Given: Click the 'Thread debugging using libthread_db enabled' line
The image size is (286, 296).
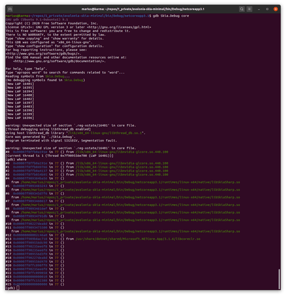Looking at the screenshot, I should coord(48,130).
